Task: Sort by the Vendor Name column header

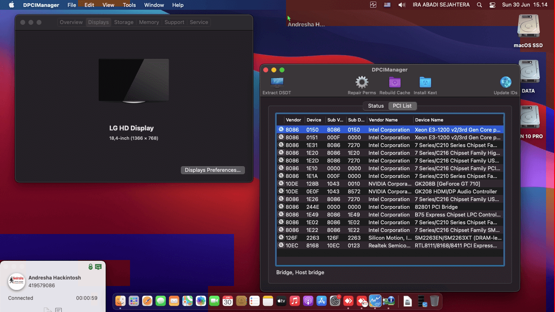Action: (x=390, y=120)
